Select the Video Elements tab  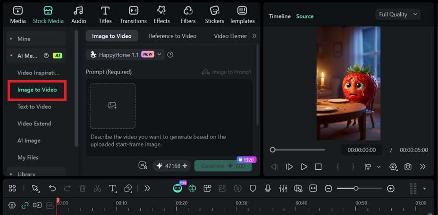tap(230, 36)
